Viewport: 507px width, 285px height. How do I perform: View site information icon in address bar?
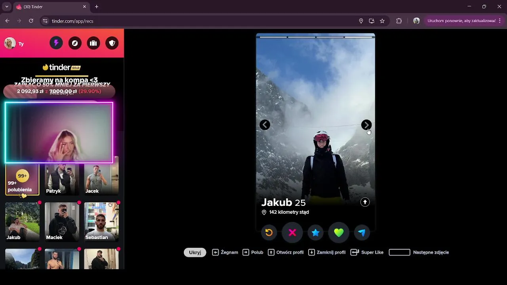pyautogui.click(x=45, y=21)
